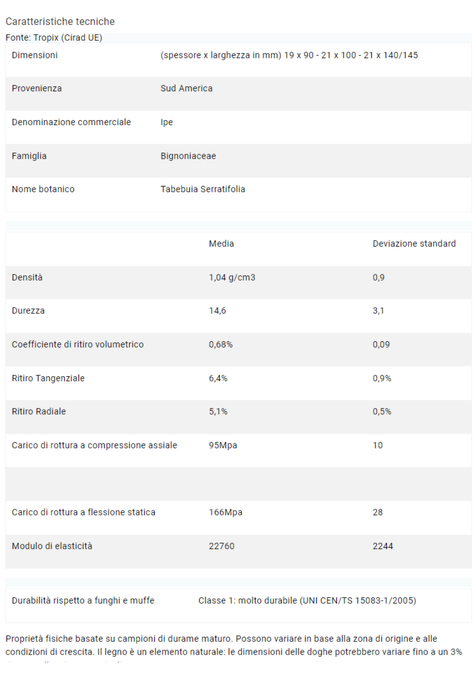Click the 'Denominazione commerciale' label
This screenshot has width=476, height=673.
pos(71,122)
